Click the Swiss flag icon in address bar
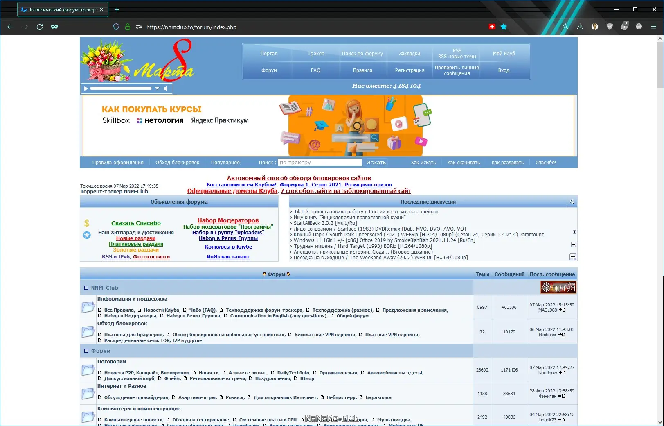The width and height of the screenshot is (664, 426). pyautogui.click(x=492, y=27)
